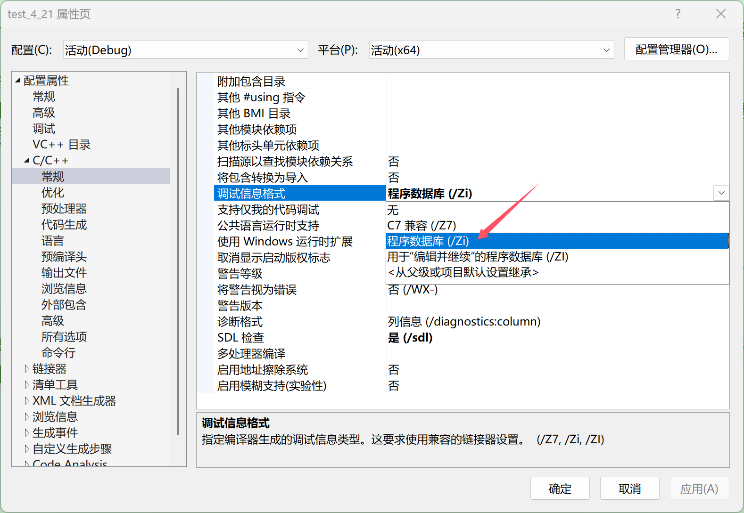The image size is (744, 513).
Task: Select the 所有选项 tree item
Action: [x=64, y=337]
